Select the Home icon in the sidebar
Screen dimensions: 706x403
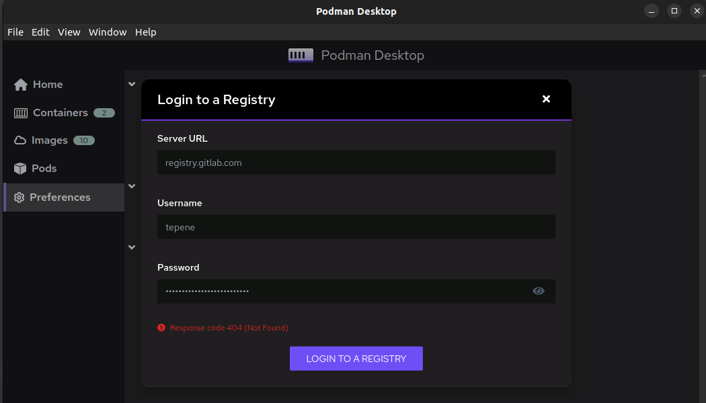[x=19, y=84]
